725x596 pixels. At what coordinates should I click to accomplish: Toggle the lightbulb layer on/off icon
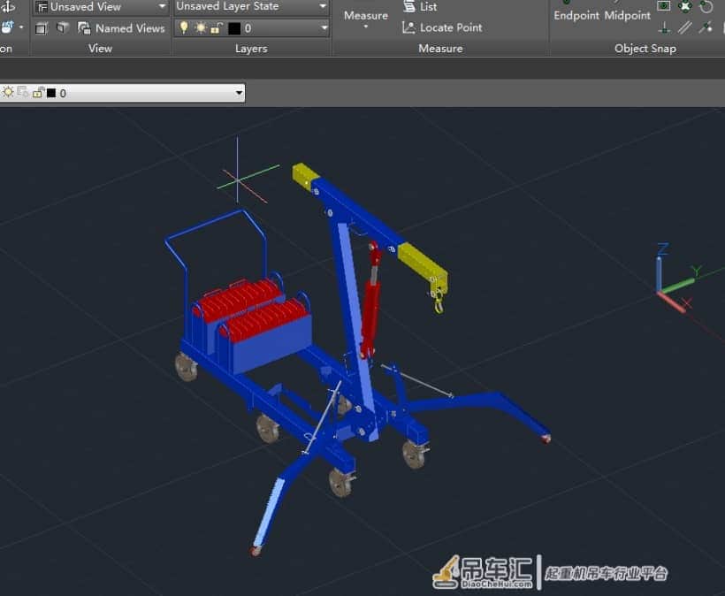184,27
